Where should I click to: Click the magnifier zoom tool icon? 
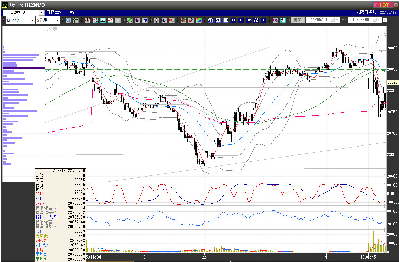point(68,20)
